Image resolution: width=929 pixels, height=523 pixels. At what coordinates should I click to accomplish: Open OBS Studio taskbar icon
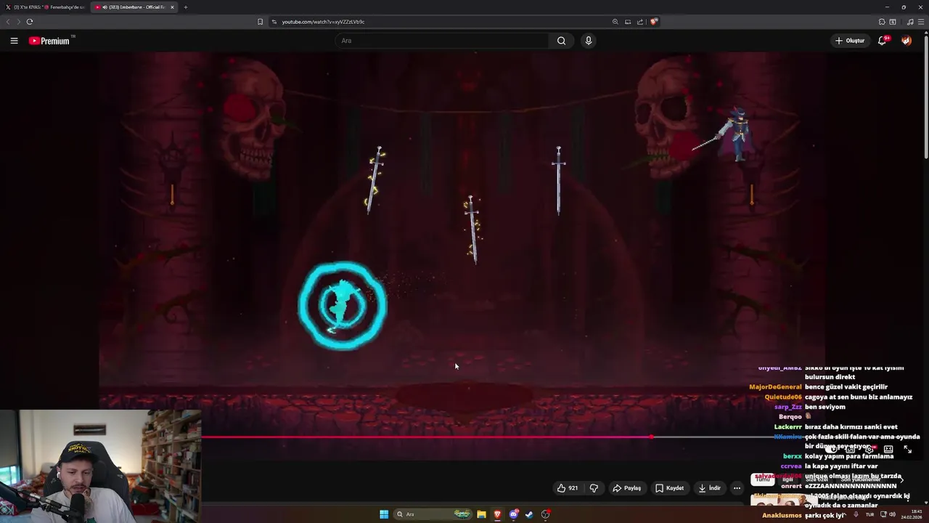pos(545,514)
